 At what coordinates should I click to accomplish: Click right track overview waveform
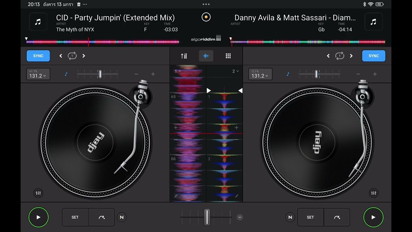308,42
